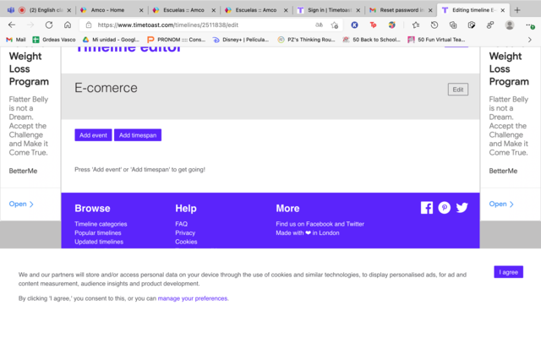
Task: Open Timetoast Twitter icon in footer
Action: 462,208
